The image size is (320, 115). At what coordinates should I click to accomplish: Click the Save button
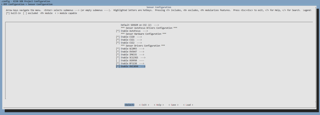173,105
